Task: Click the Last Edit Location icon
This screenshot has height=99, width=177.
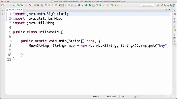Action: 113,5
